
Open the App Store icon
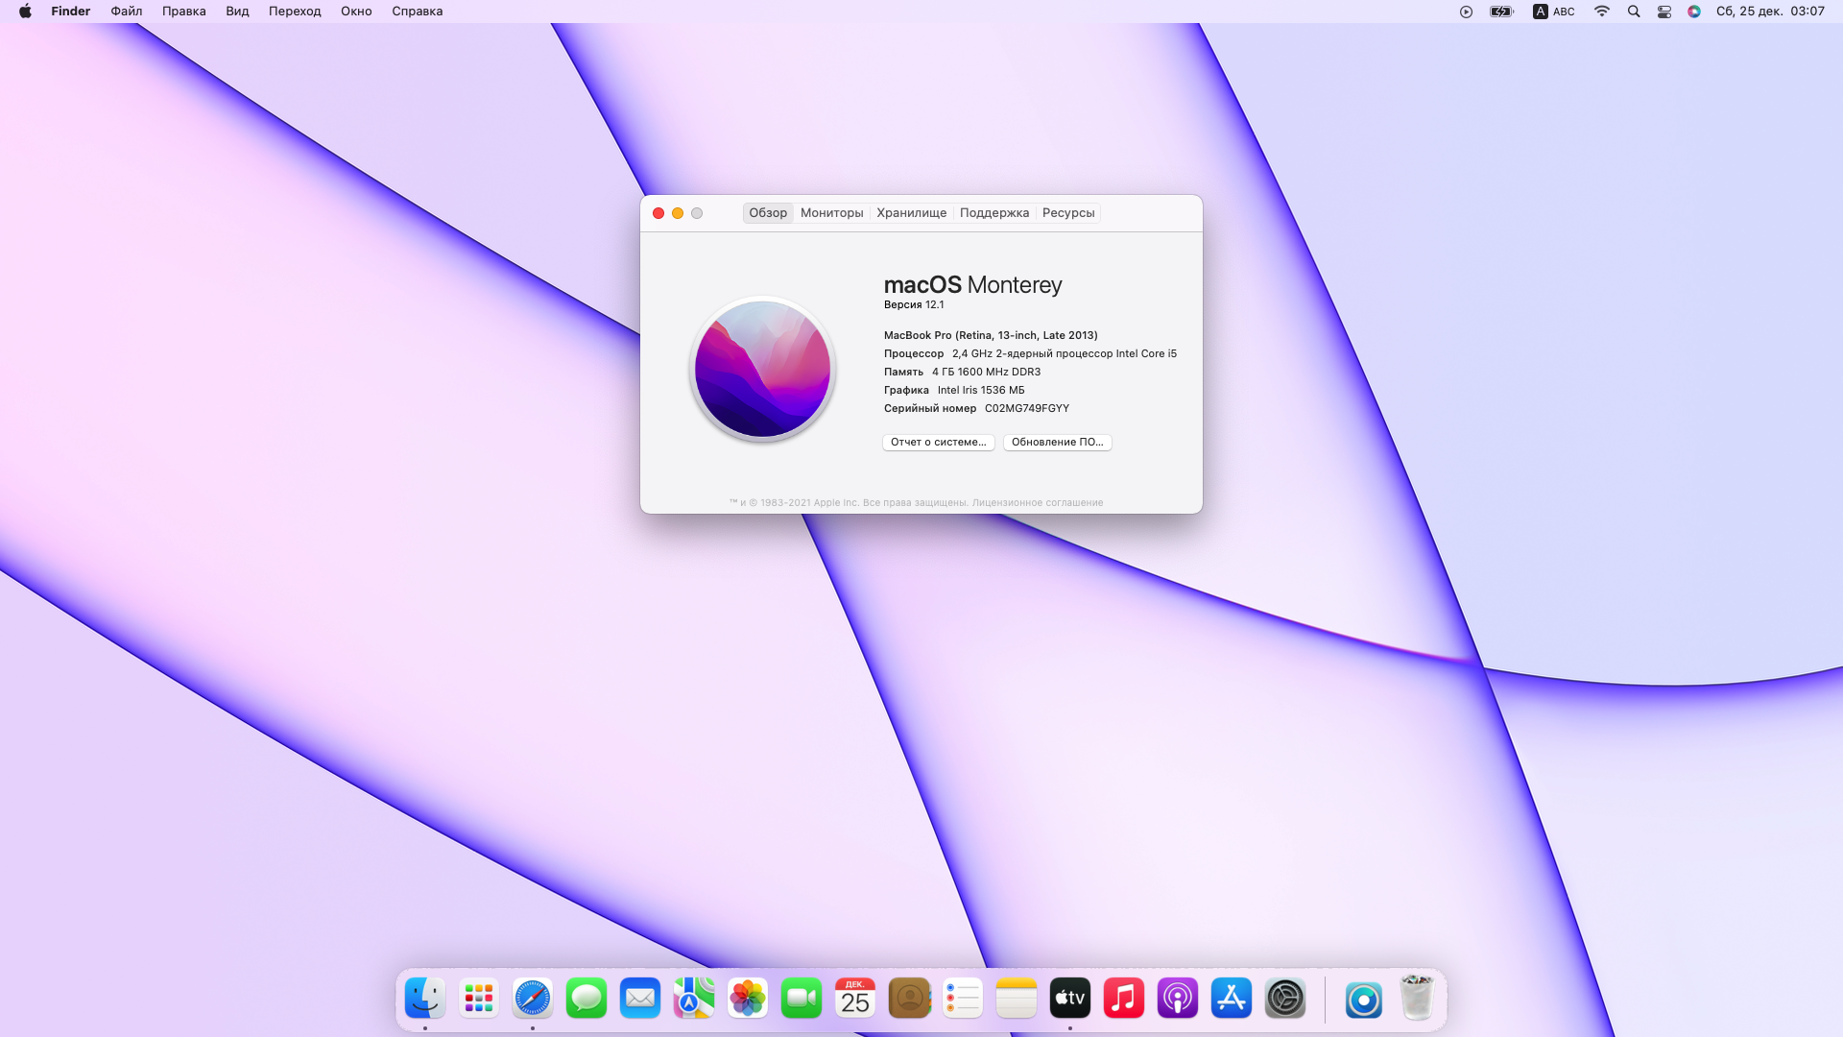1231,999
